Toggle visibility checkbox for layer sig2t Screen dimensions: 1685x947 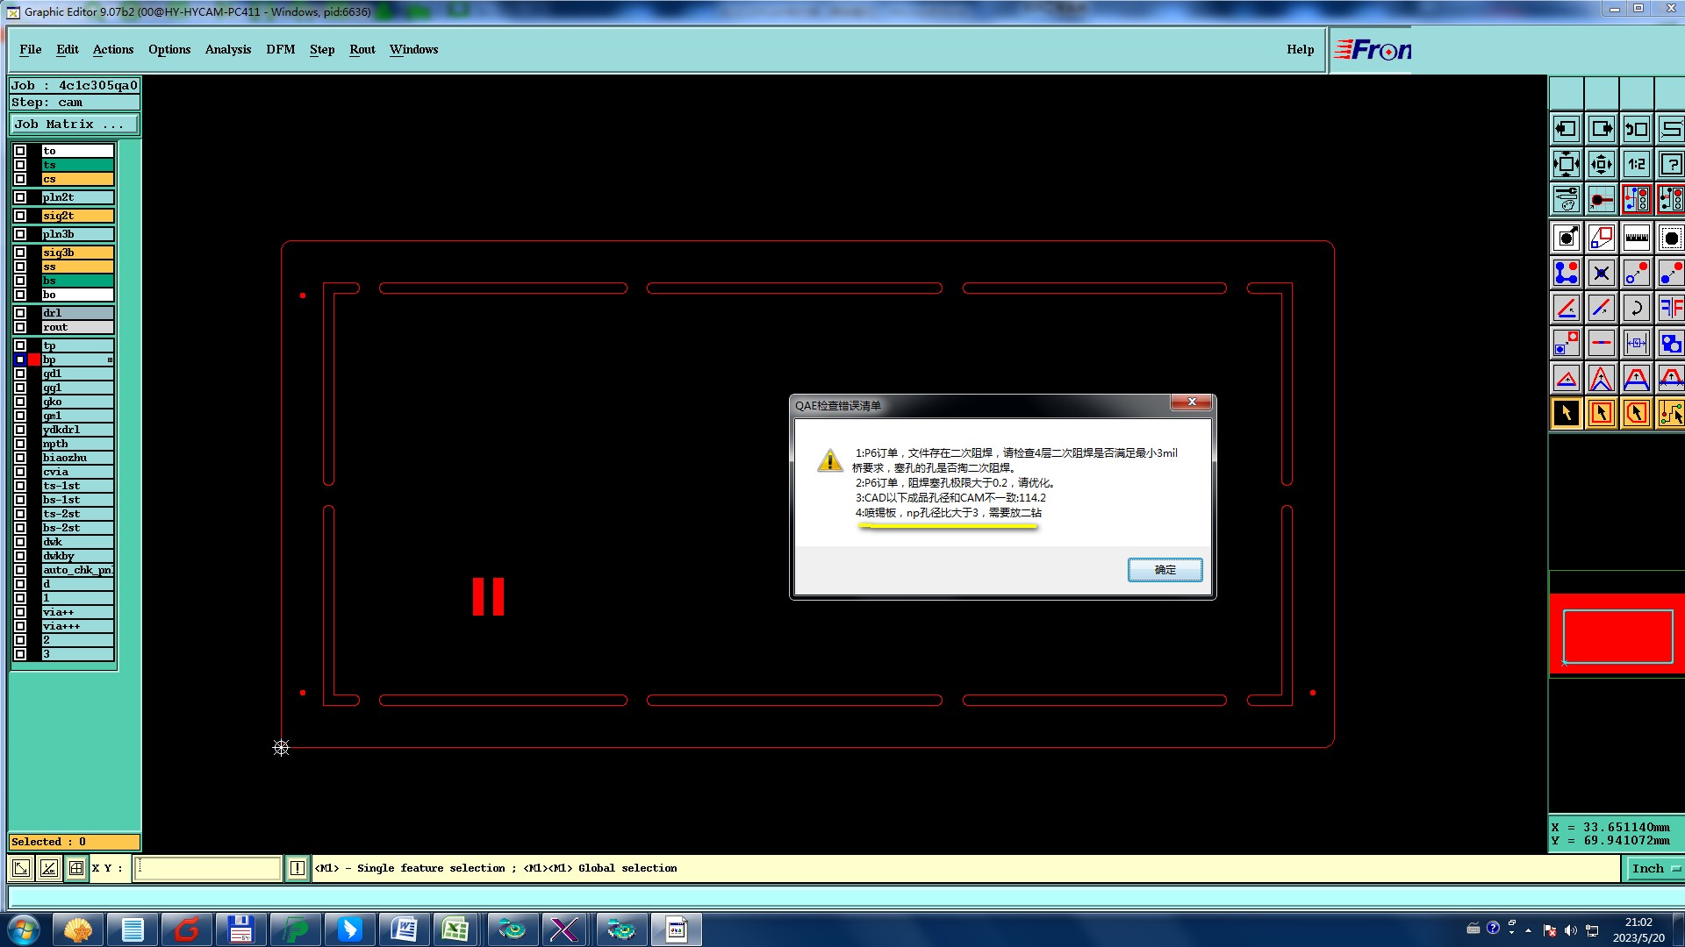click(x=20, y=216)
